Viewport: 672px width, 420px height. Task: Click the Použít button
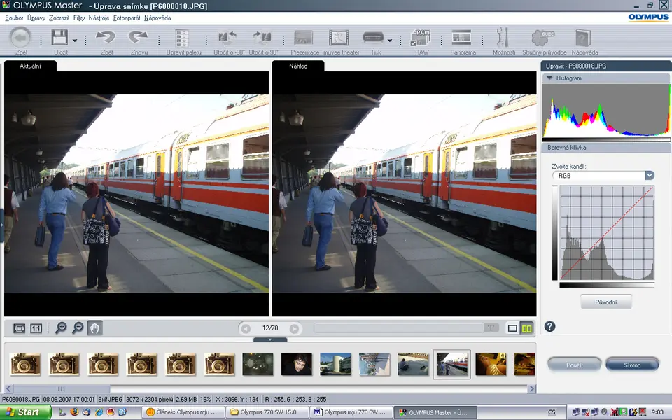(x=574, y=364)
